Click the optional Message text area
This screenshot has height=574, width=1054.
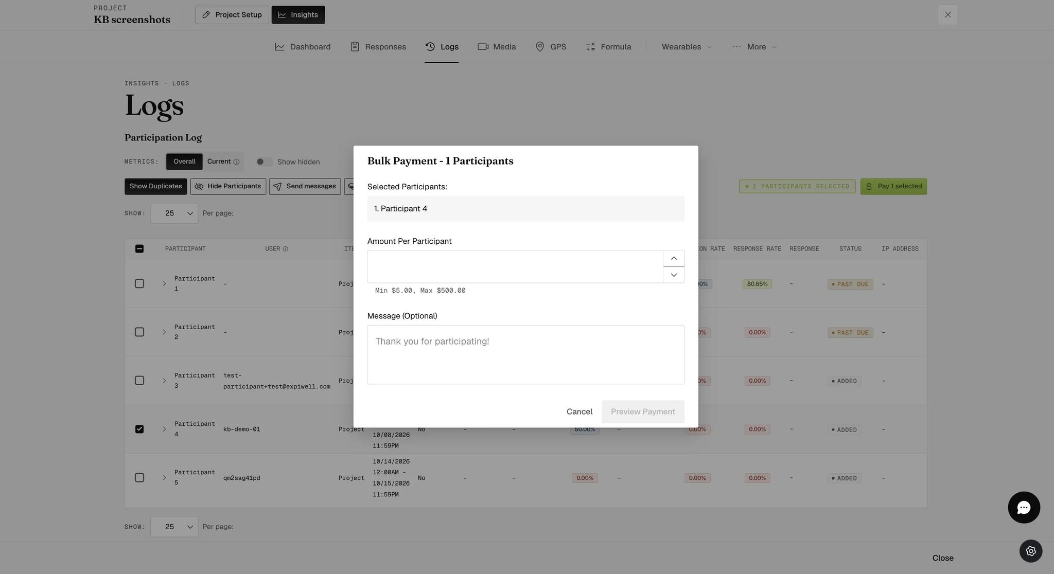click(x=526, y=355)
